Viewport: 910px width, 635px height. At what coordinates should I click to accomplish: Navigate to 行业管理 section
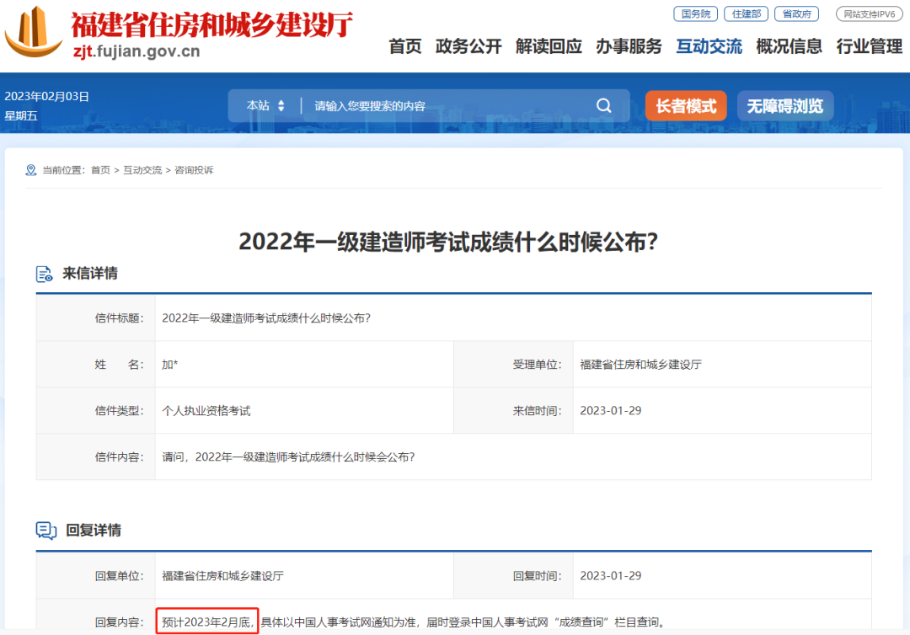[x=869, y=47]
